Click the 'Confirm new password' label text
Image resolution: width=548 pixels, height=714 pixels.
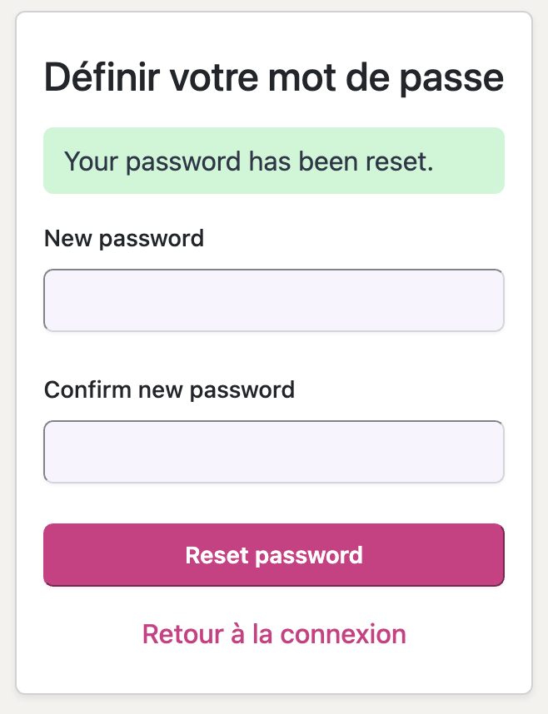coord(170,389)
